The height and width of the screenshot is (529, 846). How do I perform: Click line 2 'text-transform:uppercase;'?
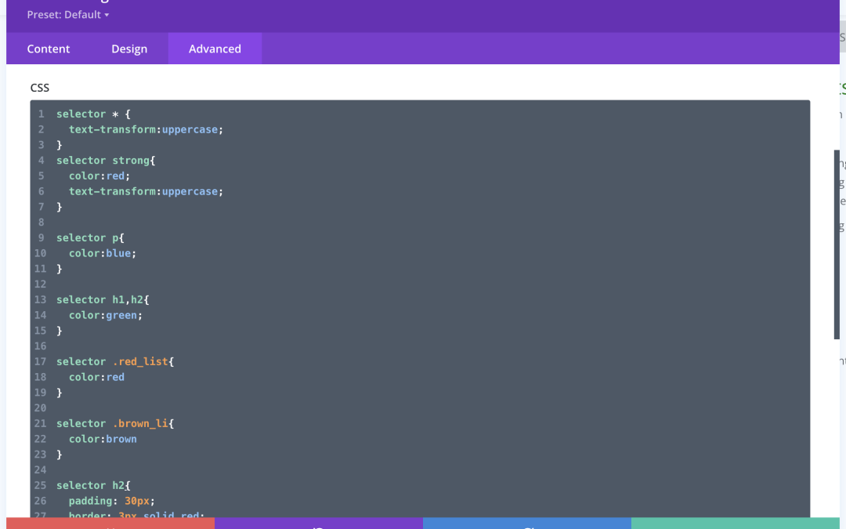(x=146, y=129)
